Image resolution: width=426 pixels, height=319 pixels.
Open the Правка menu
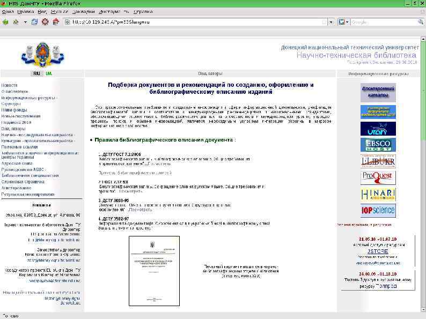pyautogui.click(x=26, y=12)
